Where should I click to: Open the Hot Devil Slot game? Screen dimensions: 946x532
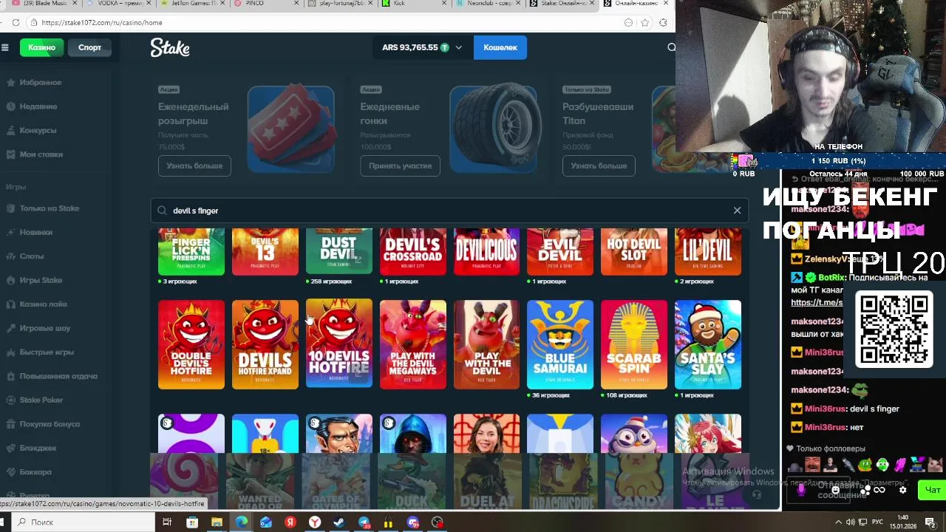(634, 252)
